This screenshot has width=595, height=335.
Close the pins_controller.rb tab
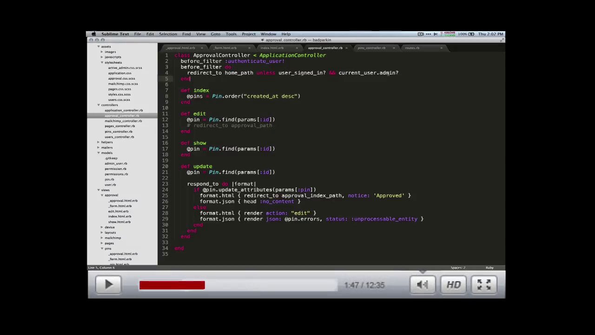click(x=394, y=48)
